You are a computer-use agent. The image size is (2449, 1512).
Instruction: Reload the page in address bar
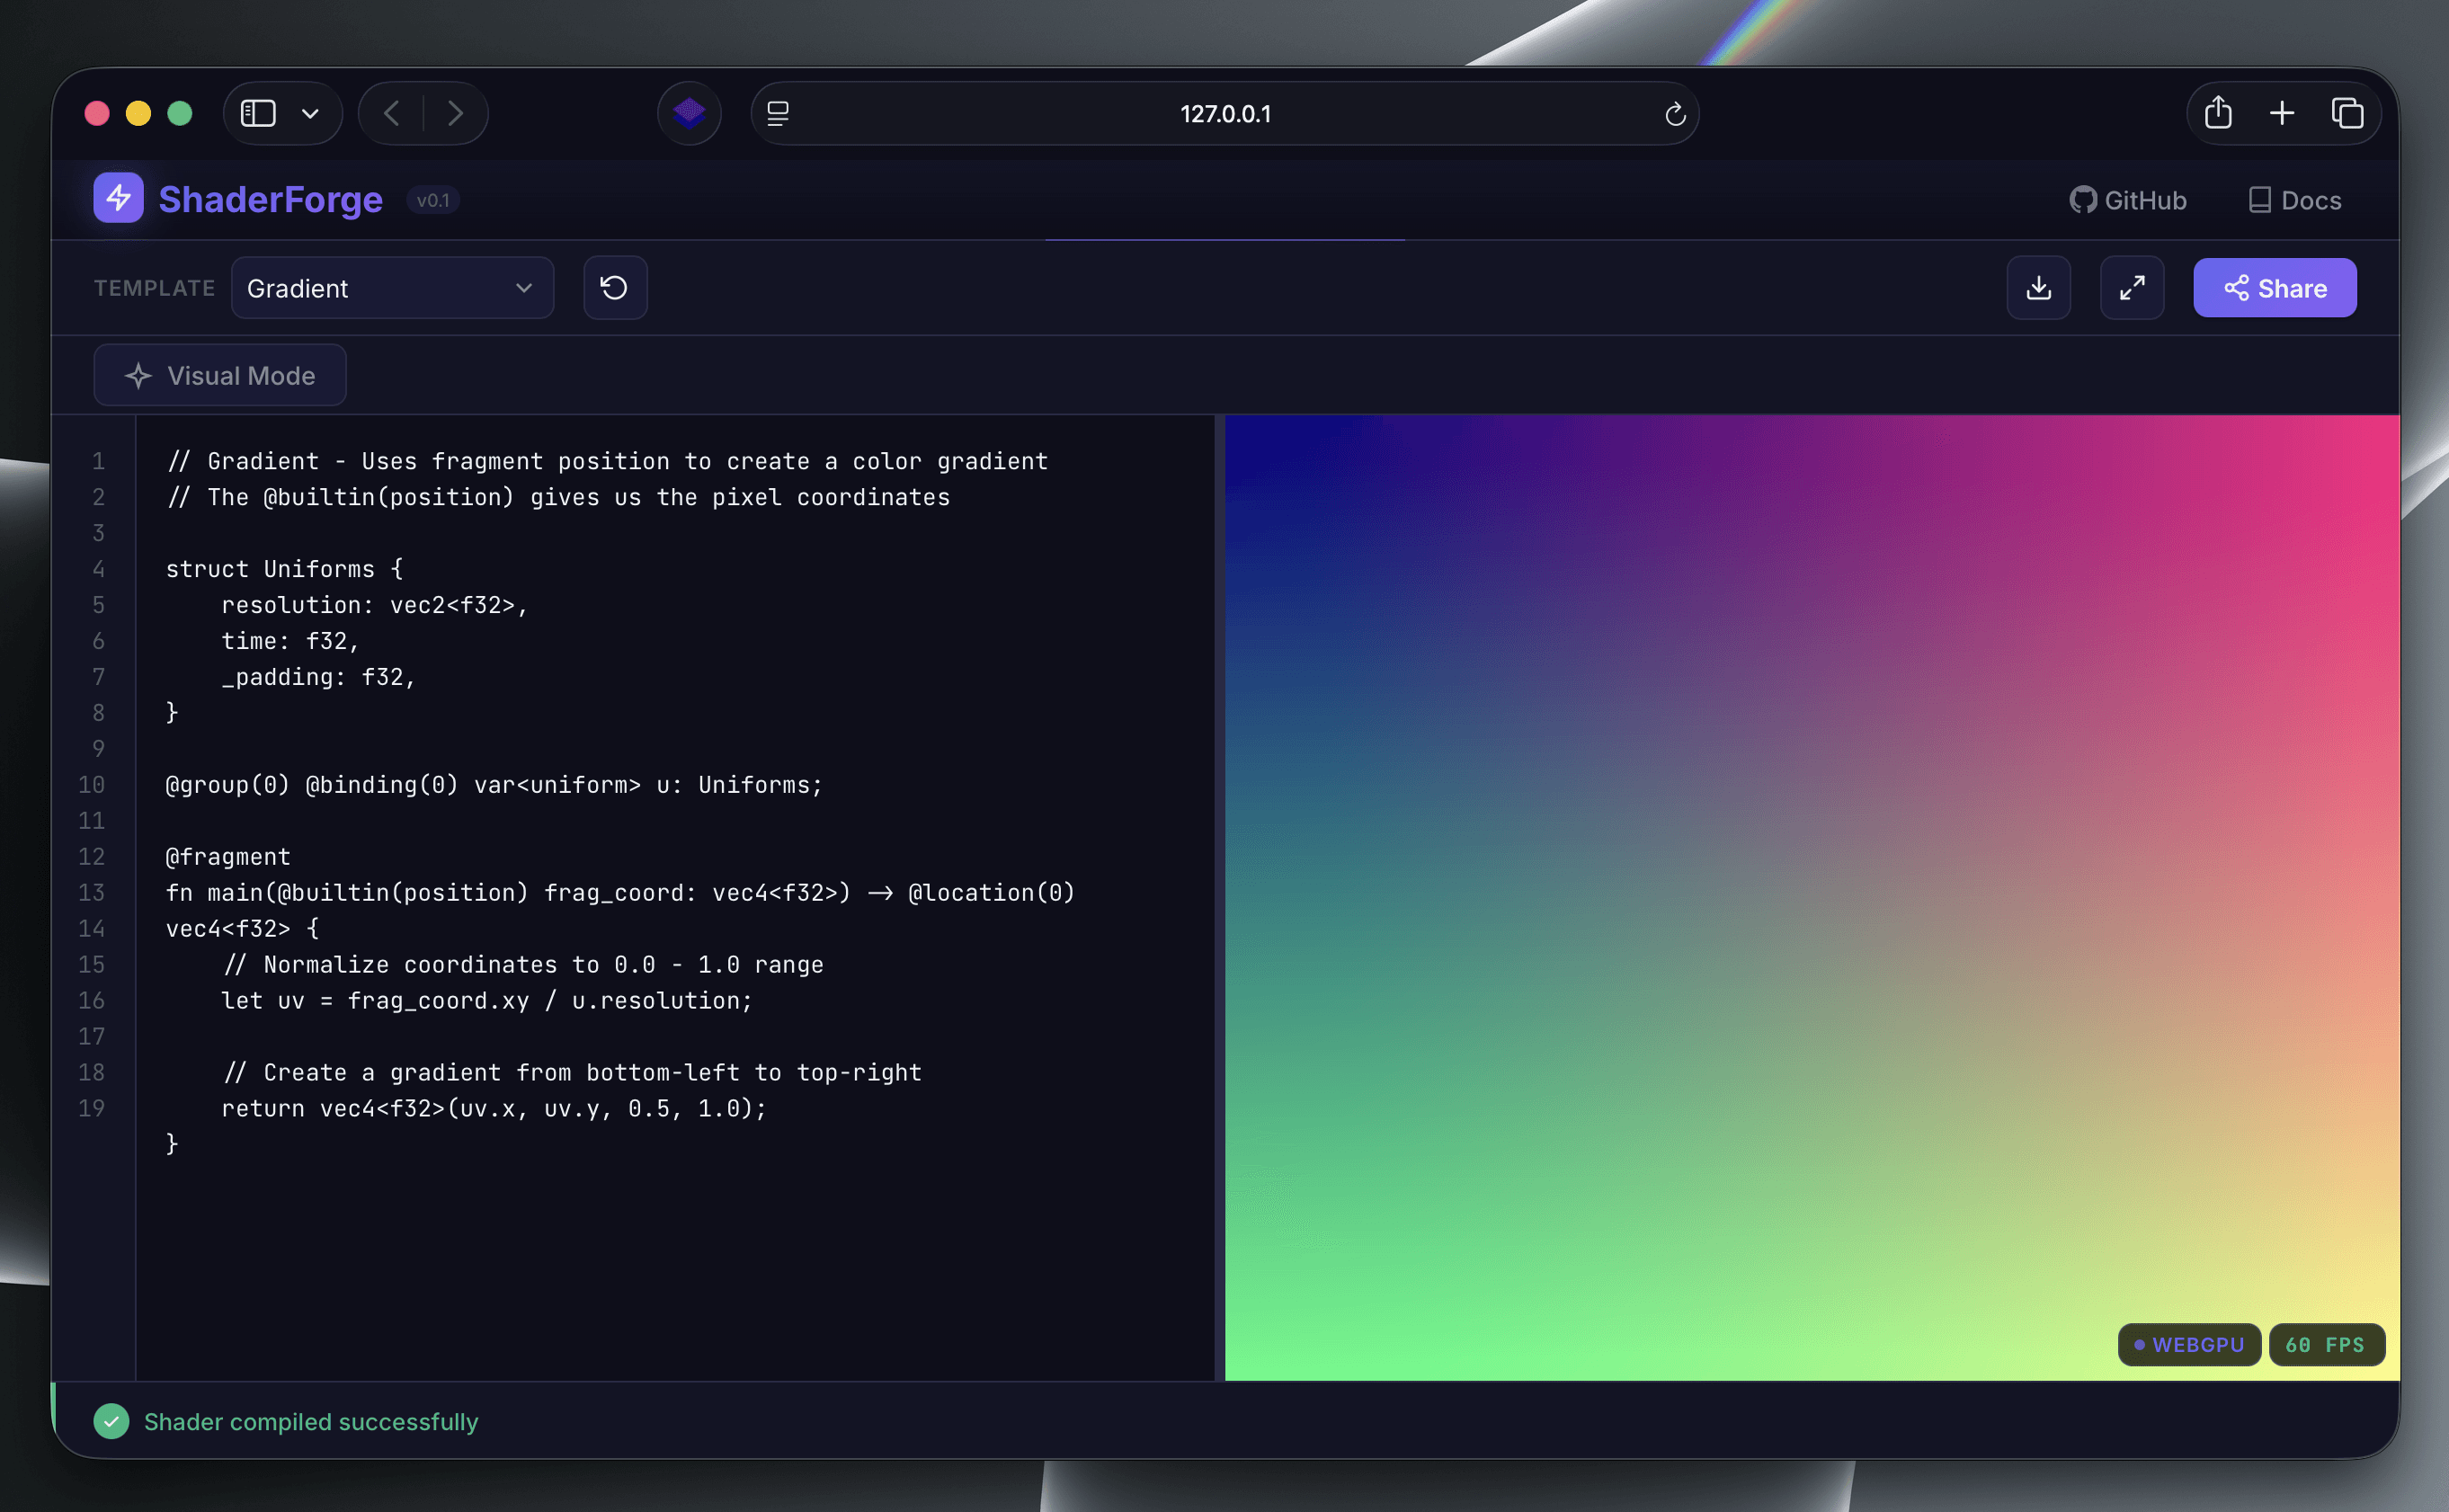point(1674,114)
